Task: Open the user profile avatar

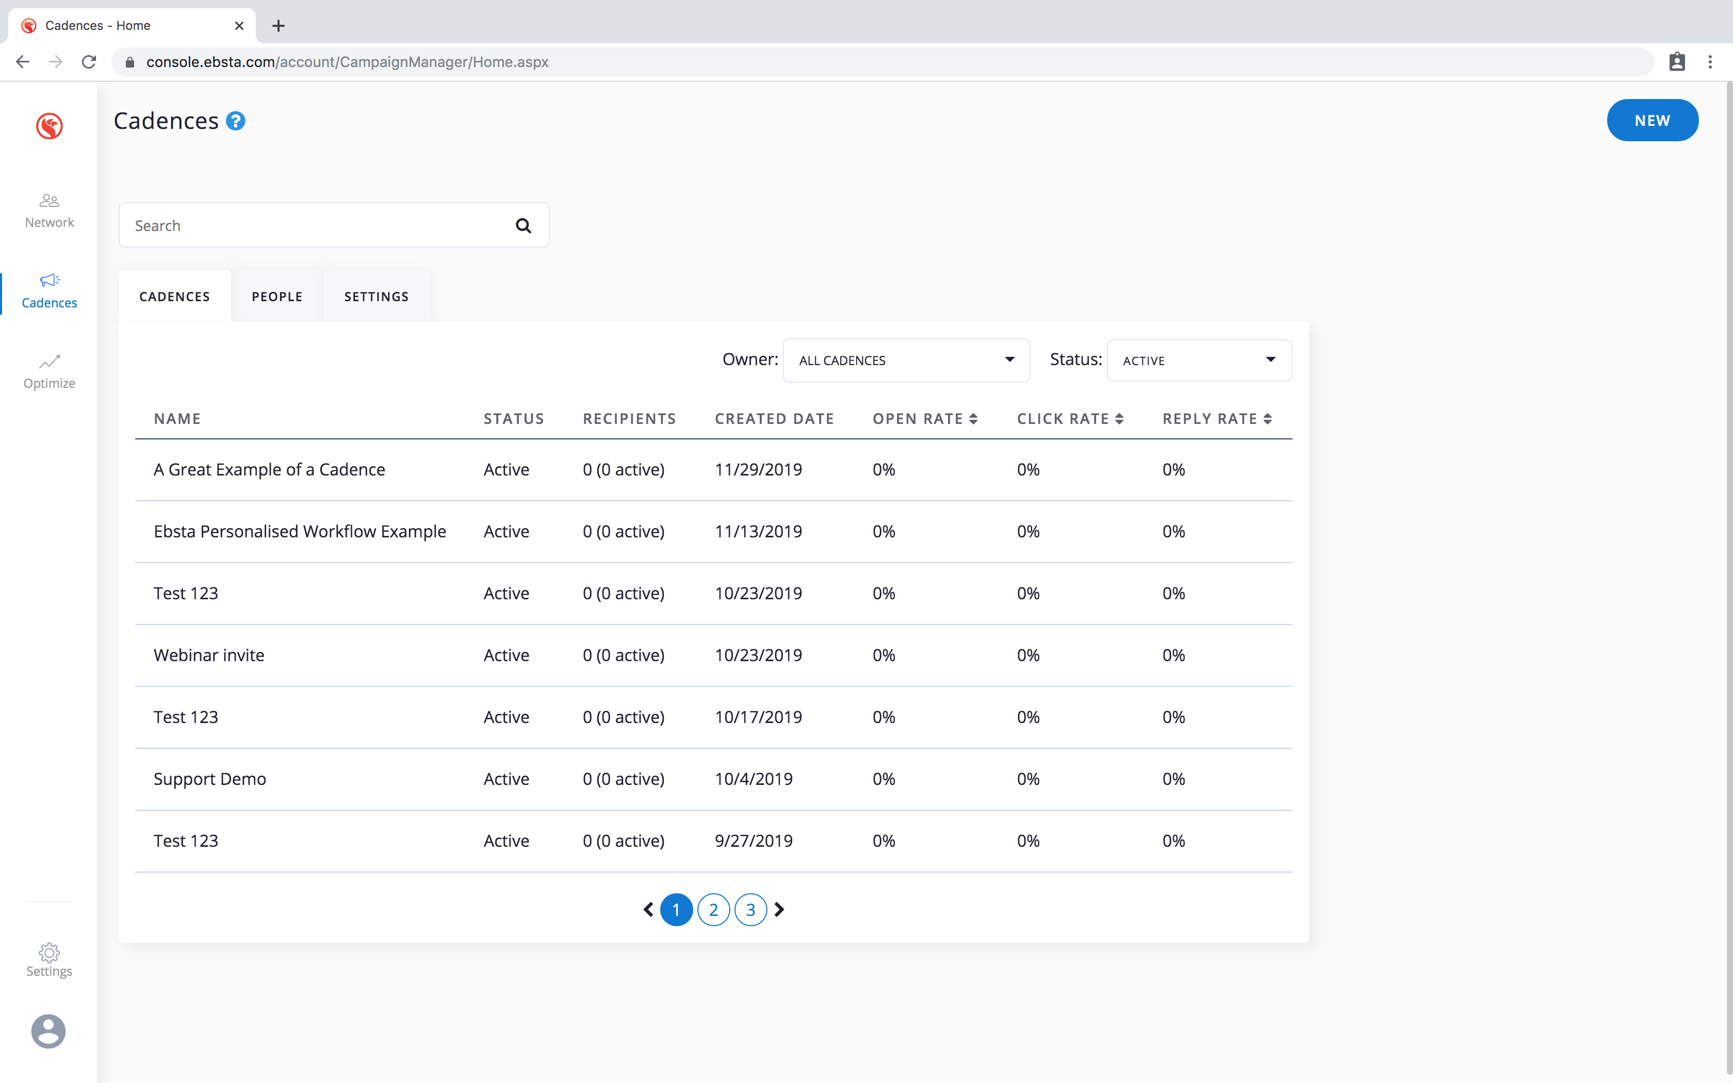Action: 48,1031
